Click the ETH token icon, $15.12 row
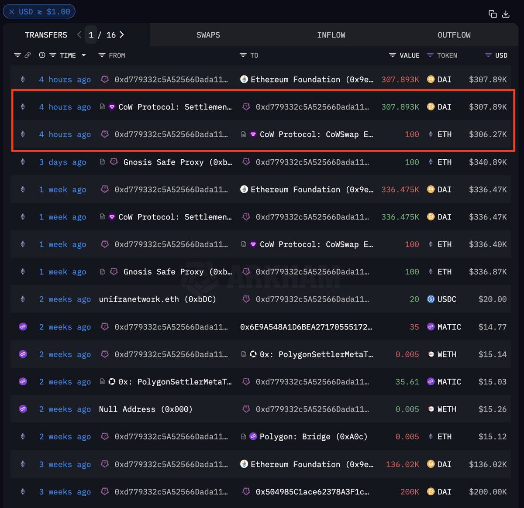Screen dimensions: 524x508 (x=431, y=436)
